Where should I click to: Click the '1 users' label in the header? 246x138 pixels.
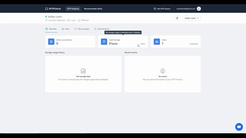pyautogui.click(x=73, y=20)
